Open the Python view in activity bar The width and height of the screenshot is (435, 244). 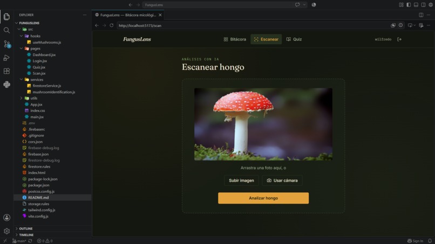(6, 85)
